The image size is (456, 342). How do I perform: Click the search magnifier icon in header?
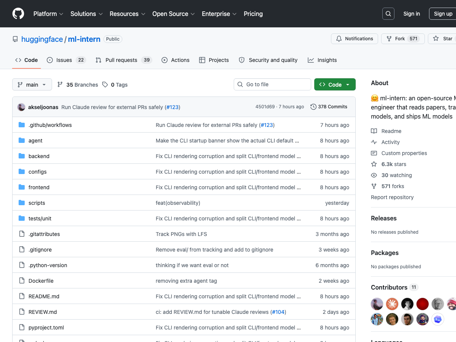[388, 14]
